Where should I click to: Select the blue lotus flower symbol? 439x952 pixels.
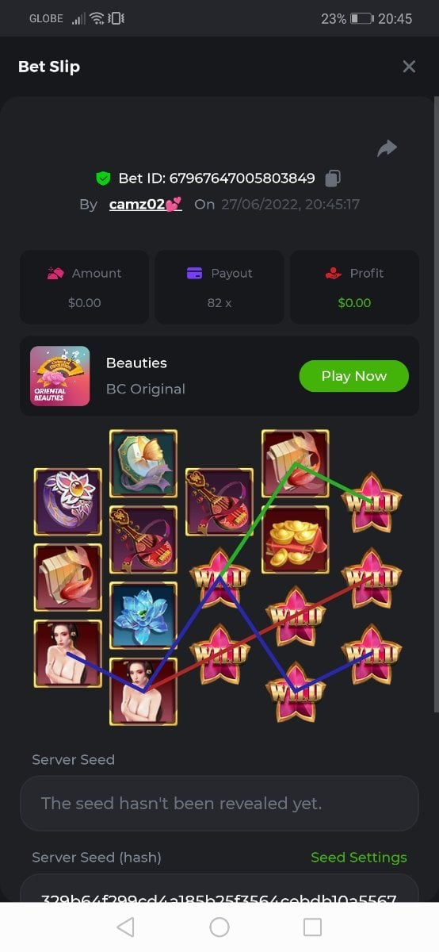pos(143,616)
